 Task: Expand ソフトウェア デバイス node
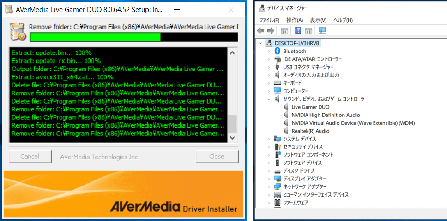pos(269,163)
